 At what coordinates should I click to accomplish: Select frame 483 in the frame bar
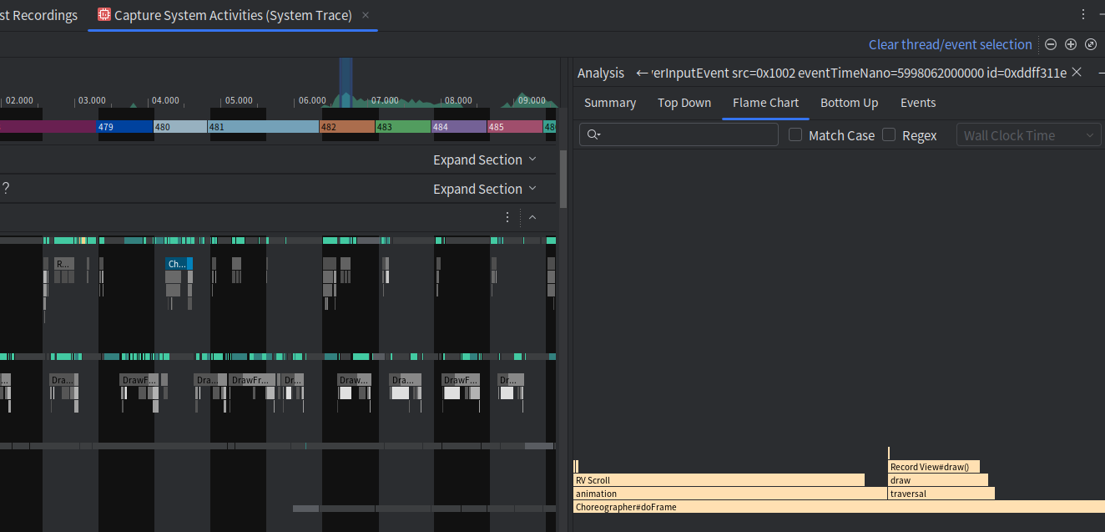pyautogui.click(x=403, y=127)
